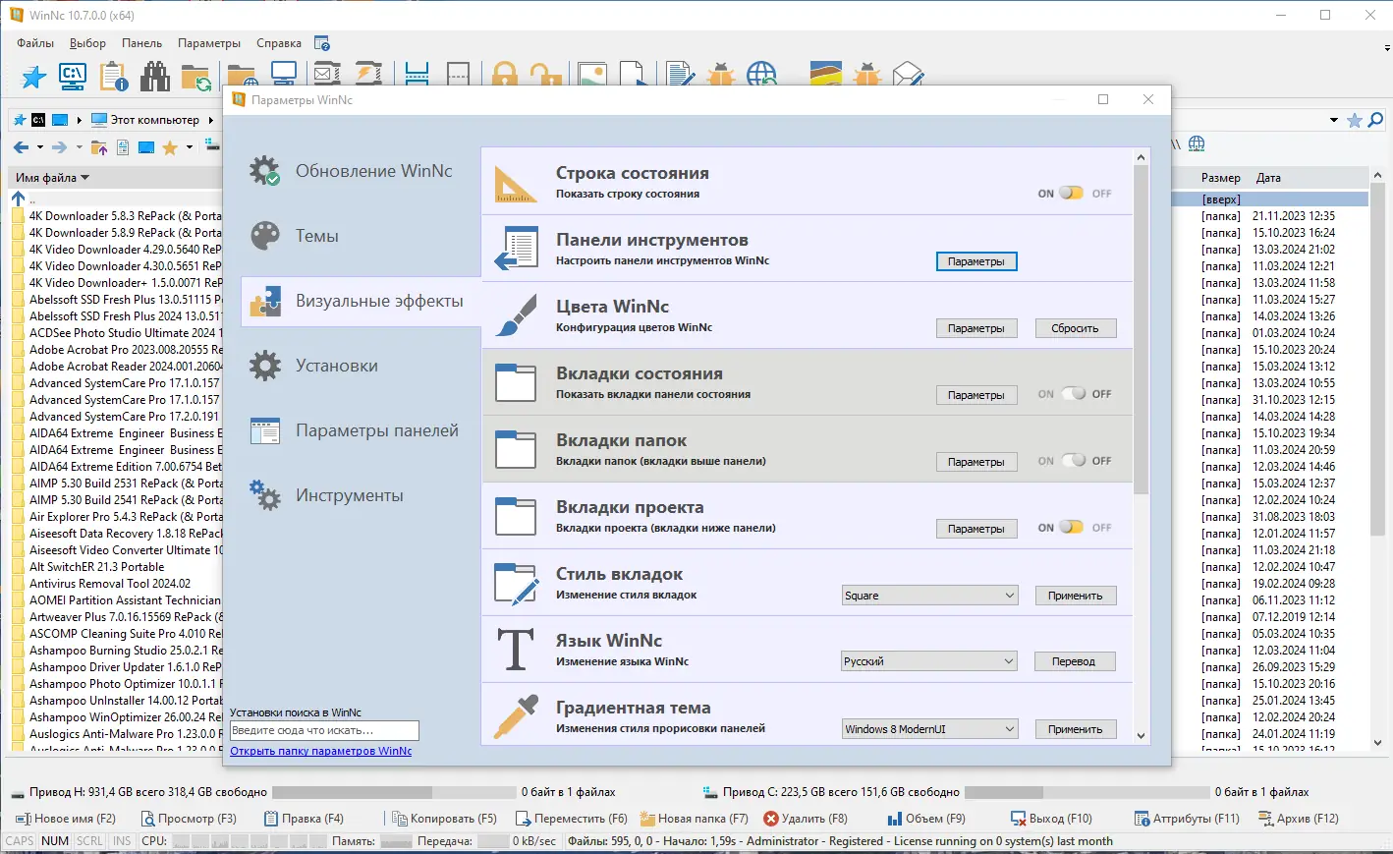Click the blue favorites star in main toolbar
The image size is (1393, 854).
(33, 77)
